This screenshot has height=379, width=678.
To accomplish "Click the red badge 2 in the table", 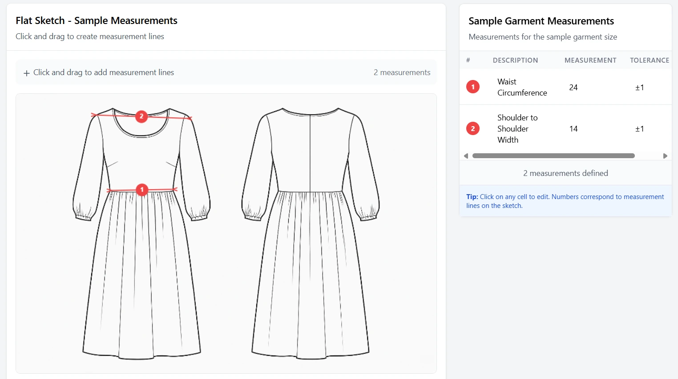I will (x=472, y=129).
